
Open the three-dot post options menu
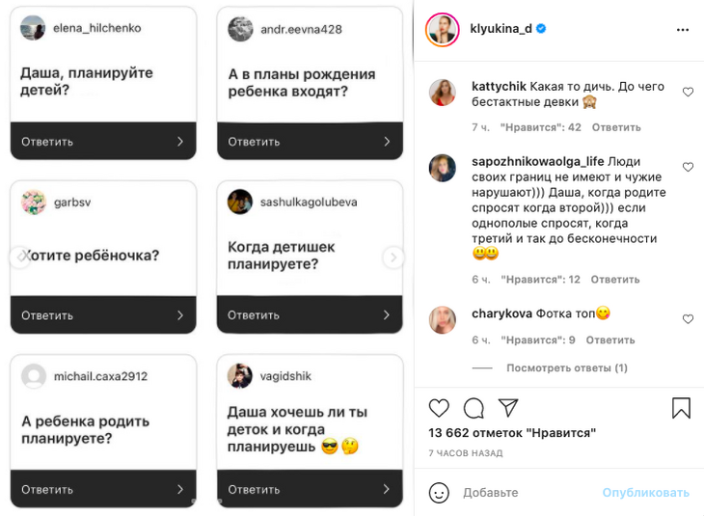683,30
